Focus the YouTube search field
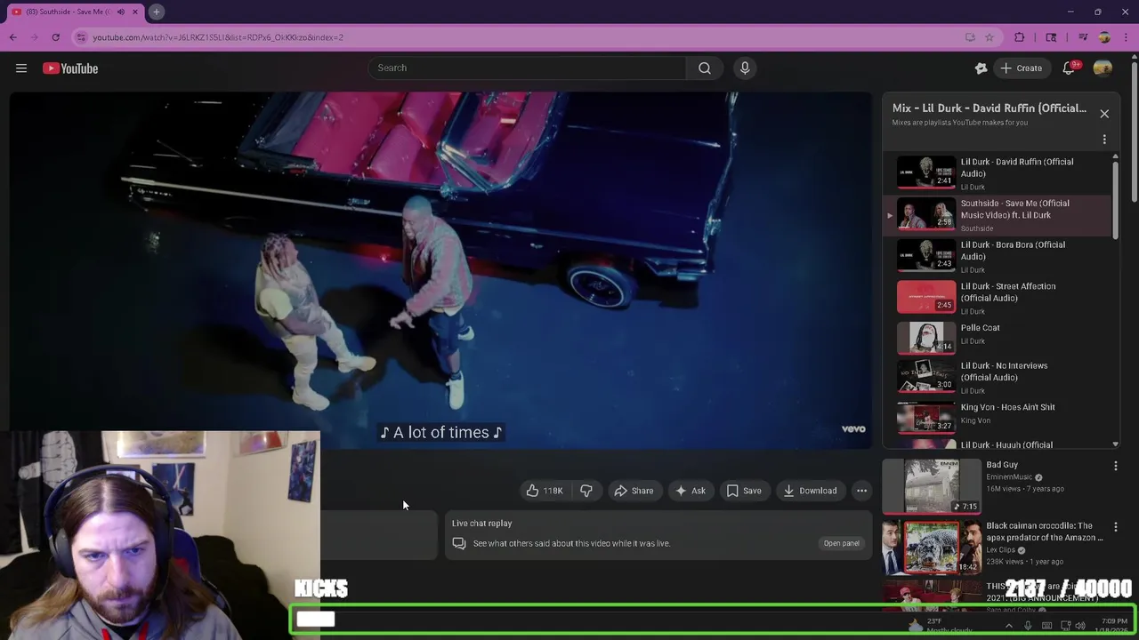Screen dimensions: 1139x640 pyautogui.click(x=527, y=68)
